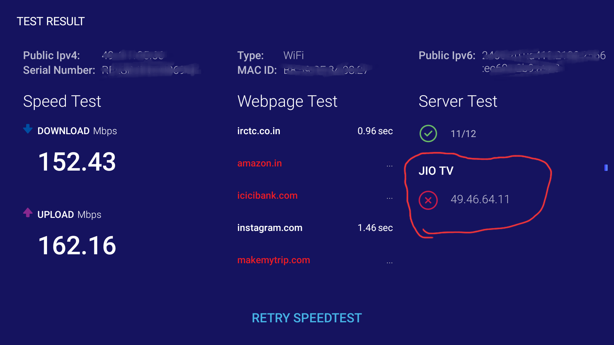Click the red failure icon beside JIO TV

(428, 200)
